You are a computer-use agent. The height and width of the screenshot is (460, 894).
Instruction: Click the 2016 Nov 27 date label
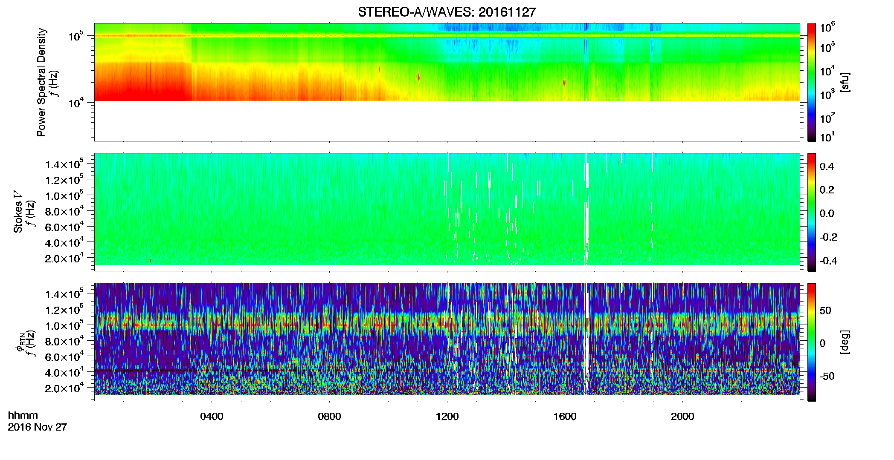click(38, 427)
